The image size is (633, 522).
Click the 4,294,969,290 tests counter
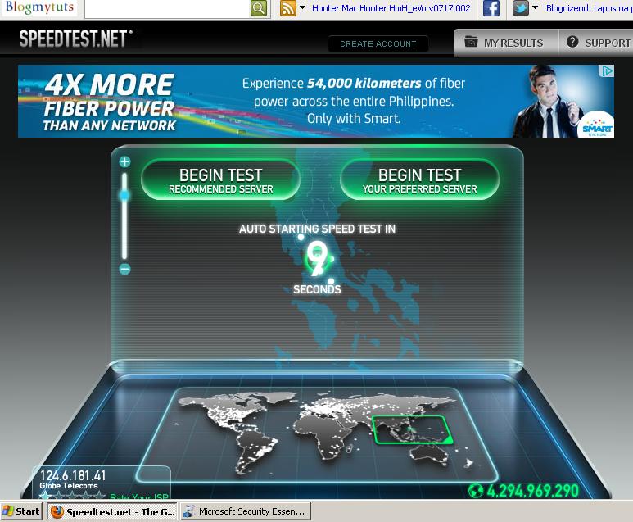(x=533, y=491)
